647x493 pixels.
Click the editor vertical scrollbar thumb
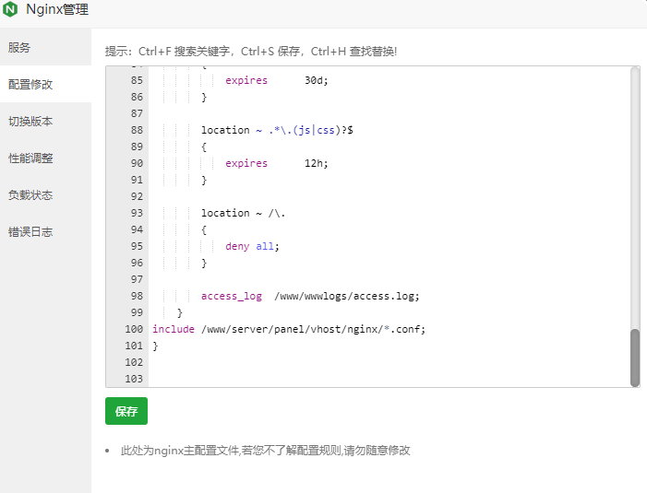[x=635, y=358]
